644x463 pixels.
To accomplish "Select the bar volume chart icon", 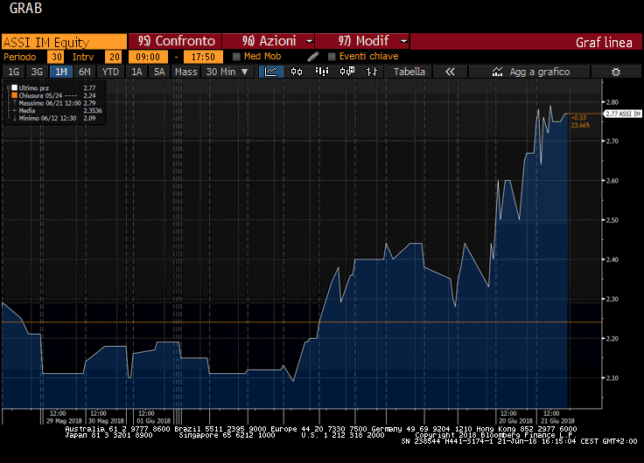I will point(322,72).
